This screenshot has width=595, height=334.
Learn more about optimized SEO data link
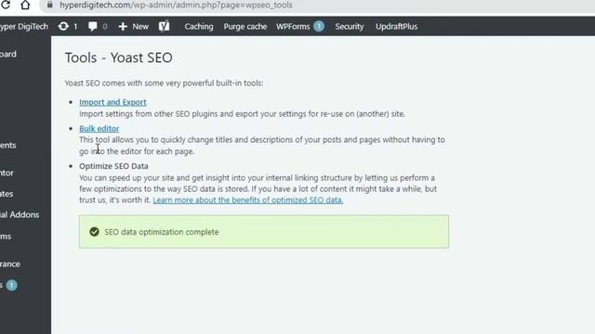point(248,200)
